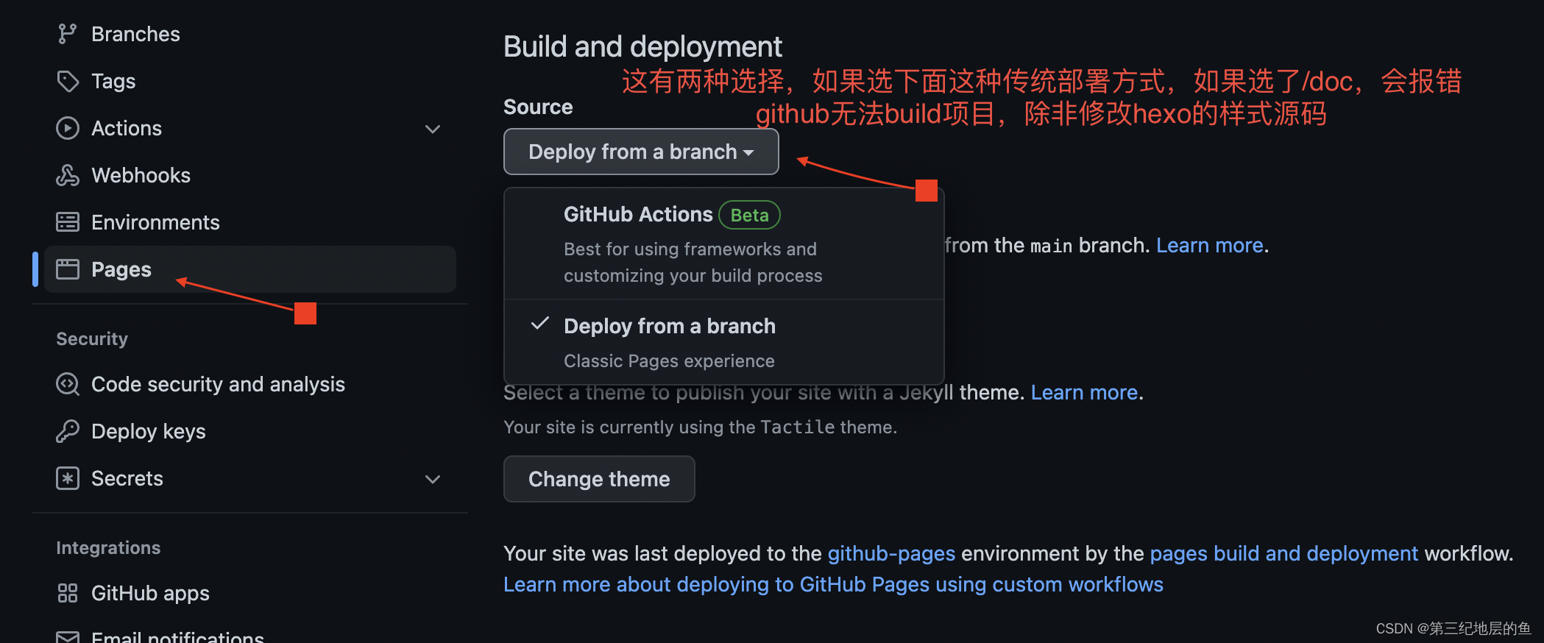Select the Environments sidebar icon
The width and height of the screenshot is (1544, 643).
pyautogui.click(x=68, y=221)
